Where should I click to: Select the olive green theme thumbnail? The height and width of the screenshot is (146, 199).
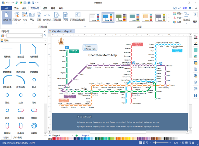pyautogui.click(x=121, y=18)
